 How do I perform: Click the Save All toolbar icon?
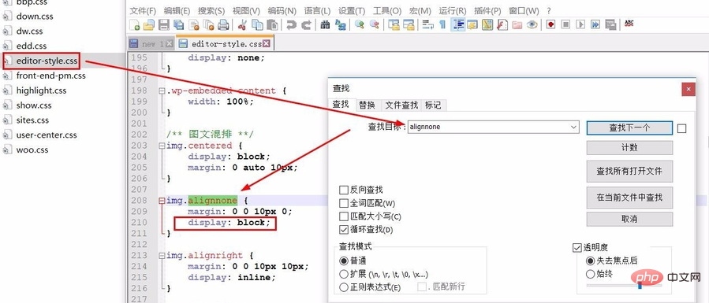click(178, 25)
